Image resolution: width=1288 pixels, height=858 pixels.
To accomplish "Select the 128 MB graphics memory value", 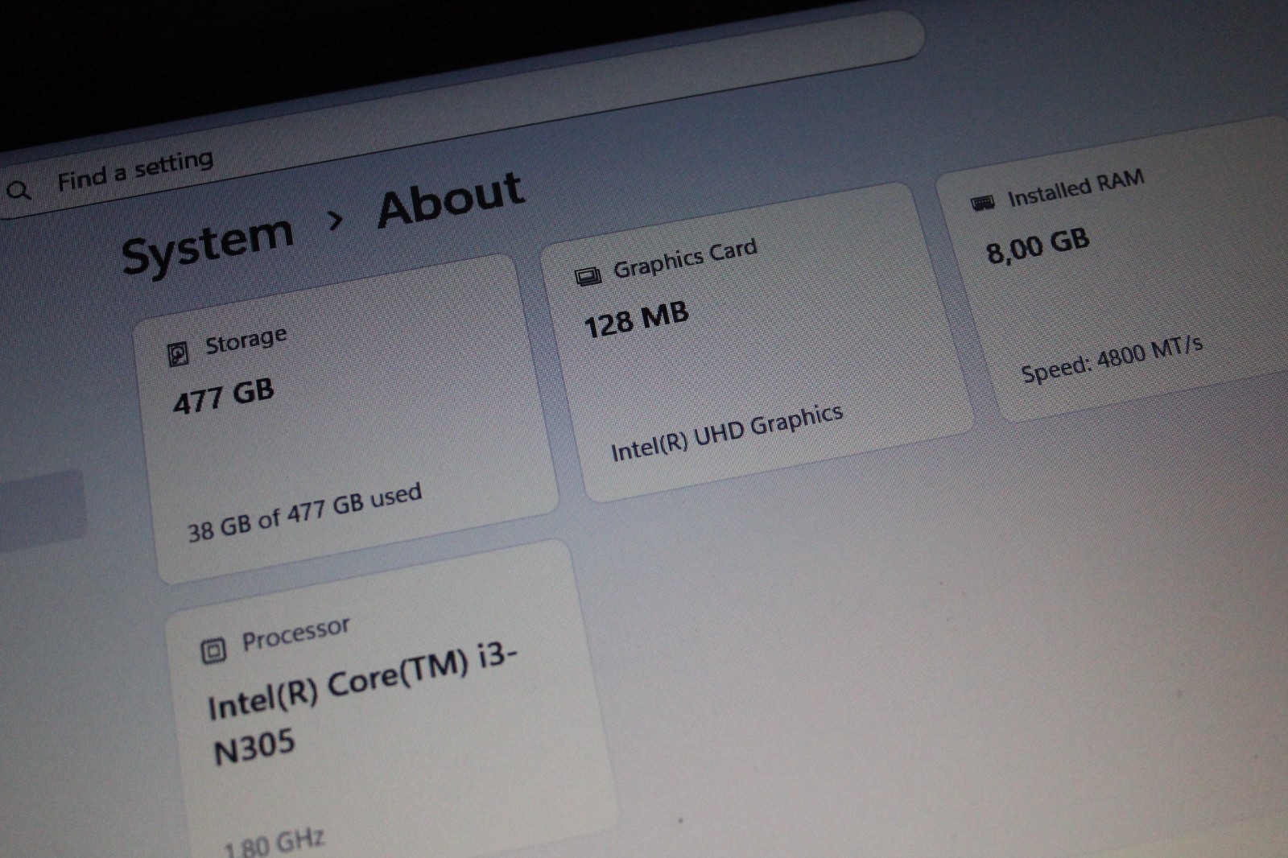I will [636, 320].
